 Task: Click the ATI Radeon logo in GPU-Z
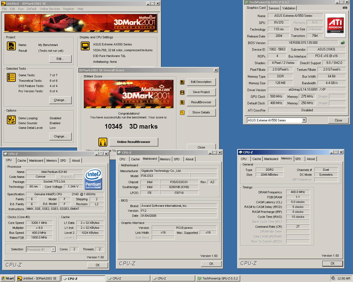335,25
